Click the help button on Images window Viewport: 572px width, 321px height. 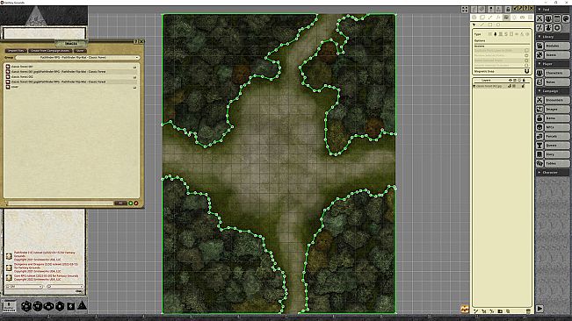(x=136, y=42)
